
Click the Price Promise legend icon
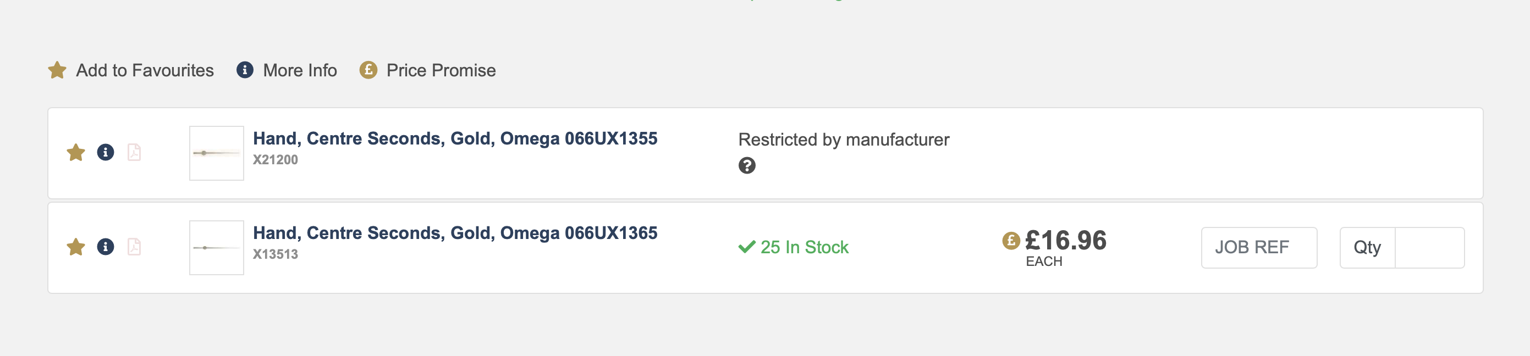tap(368, 70)
